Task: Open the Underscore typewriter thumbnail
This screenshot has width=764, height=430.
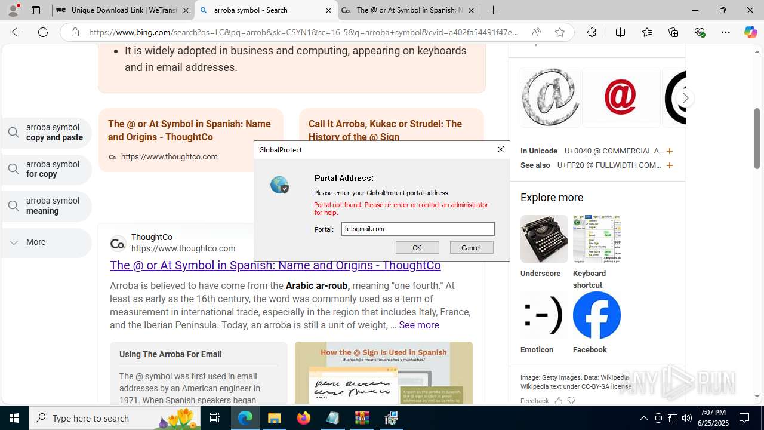Action: click(x=544, y=239)
